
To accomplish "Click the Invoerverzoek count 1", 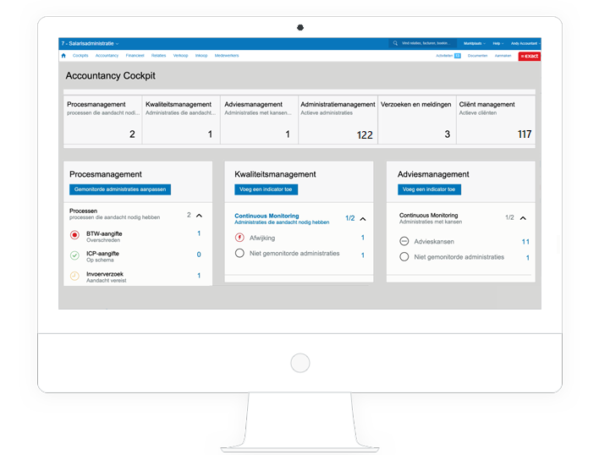I will click(x=199, y=275).
